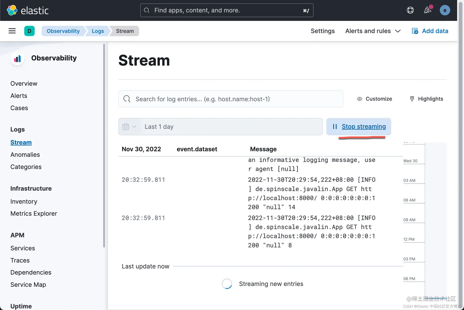Image resolution: width=464 pixels, height=310 pixels.
Task: Click the pause icon in Stop streaming
Action: 335,126
